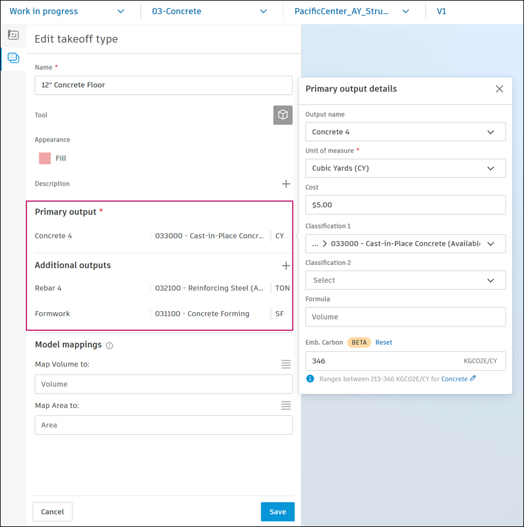Open the 03-Concrete package dropdown
The width and height of the screenshot is (524, 527).
coord(209,11)
